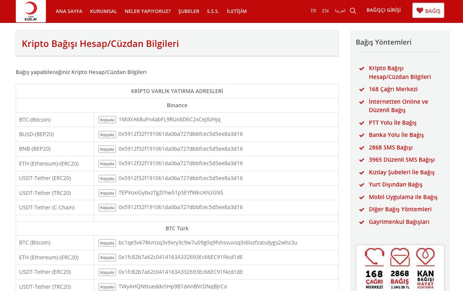Copy BTC Türk ETH (Ethereum)-(ERC20) address

pos(107,257)
